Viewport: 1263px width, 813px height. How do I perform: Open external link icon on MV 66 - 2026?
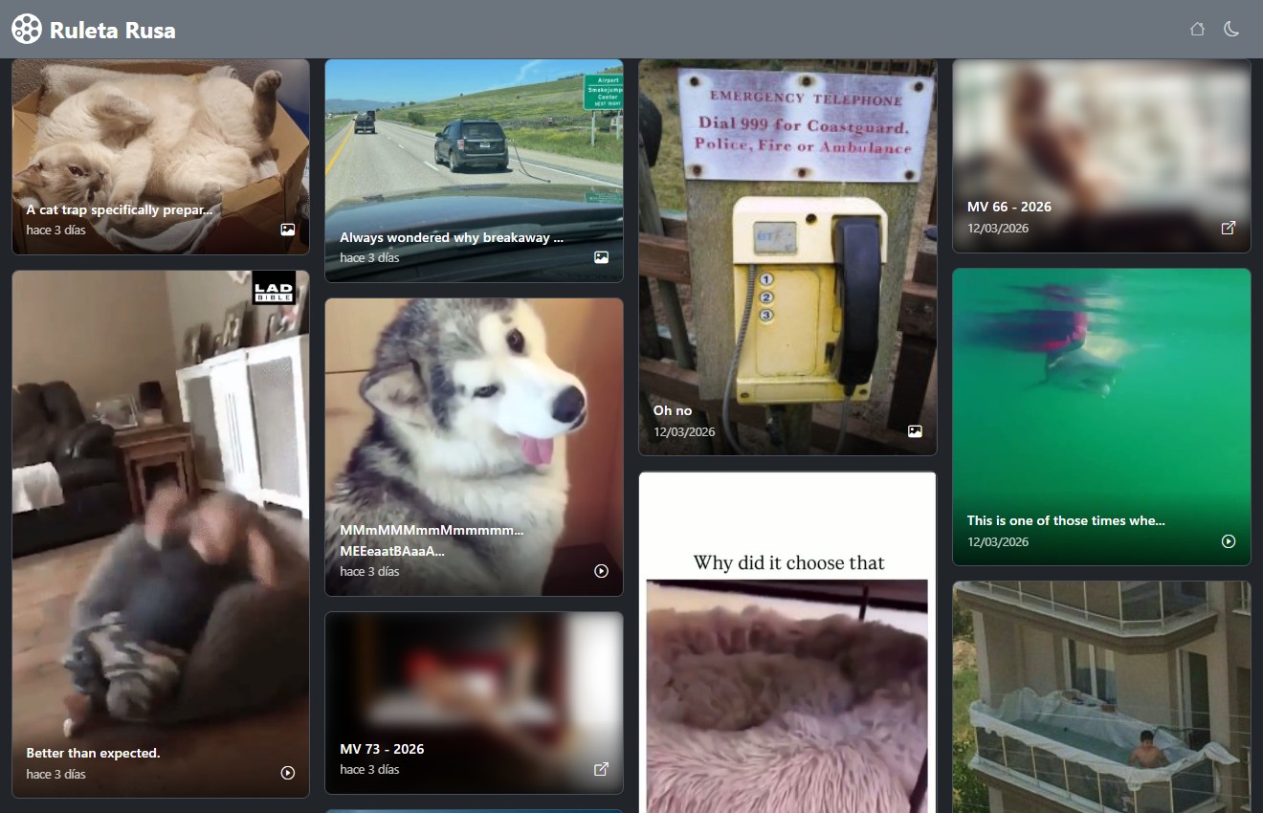pos(1229,228)
